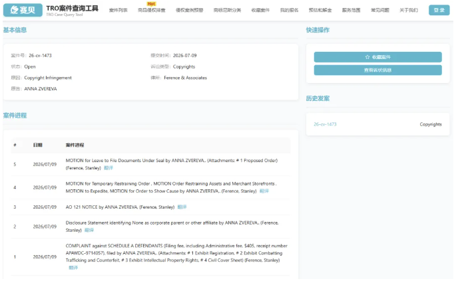Click the Hot badge above 商品侵权排查
460x285 pixels.
(x=151, y=4)
